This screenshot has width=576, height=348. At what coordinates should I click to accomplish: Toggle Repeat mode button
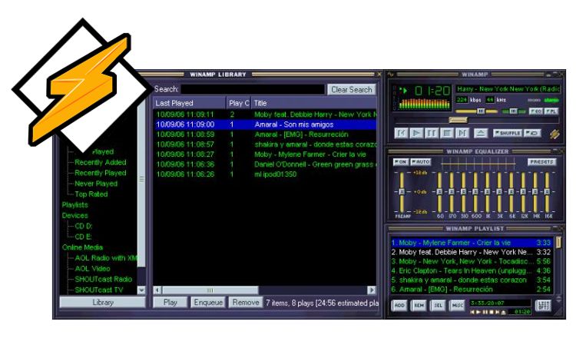pos(532,133)
